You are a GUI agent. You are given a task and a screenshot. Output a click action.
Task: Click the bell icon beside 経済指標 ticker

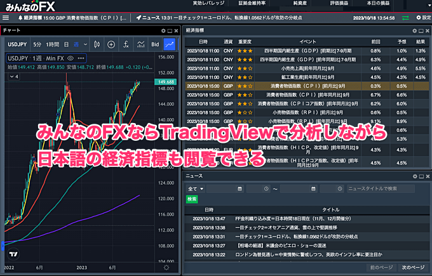pyautogui.click(x=20, y=18)
